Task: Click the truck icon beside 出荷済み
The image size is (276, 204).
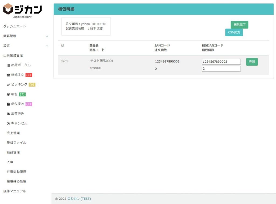Action: (8, 114)
